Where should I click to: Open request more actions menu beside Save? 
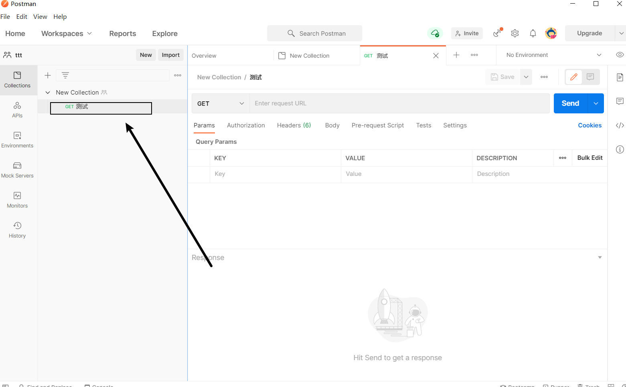point(544,77)
